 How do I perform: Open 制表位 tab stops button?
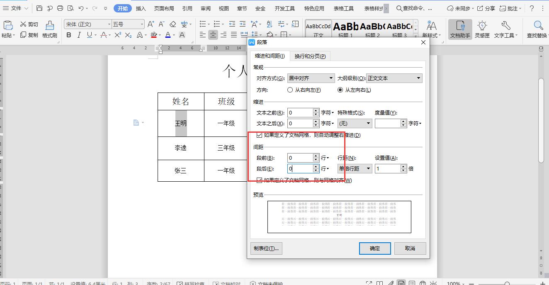click(266, 248)
